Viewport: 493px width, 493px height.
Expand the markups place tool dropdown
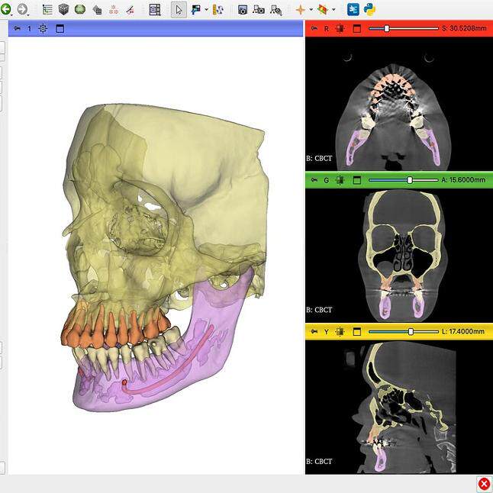[x=206, y=10]
